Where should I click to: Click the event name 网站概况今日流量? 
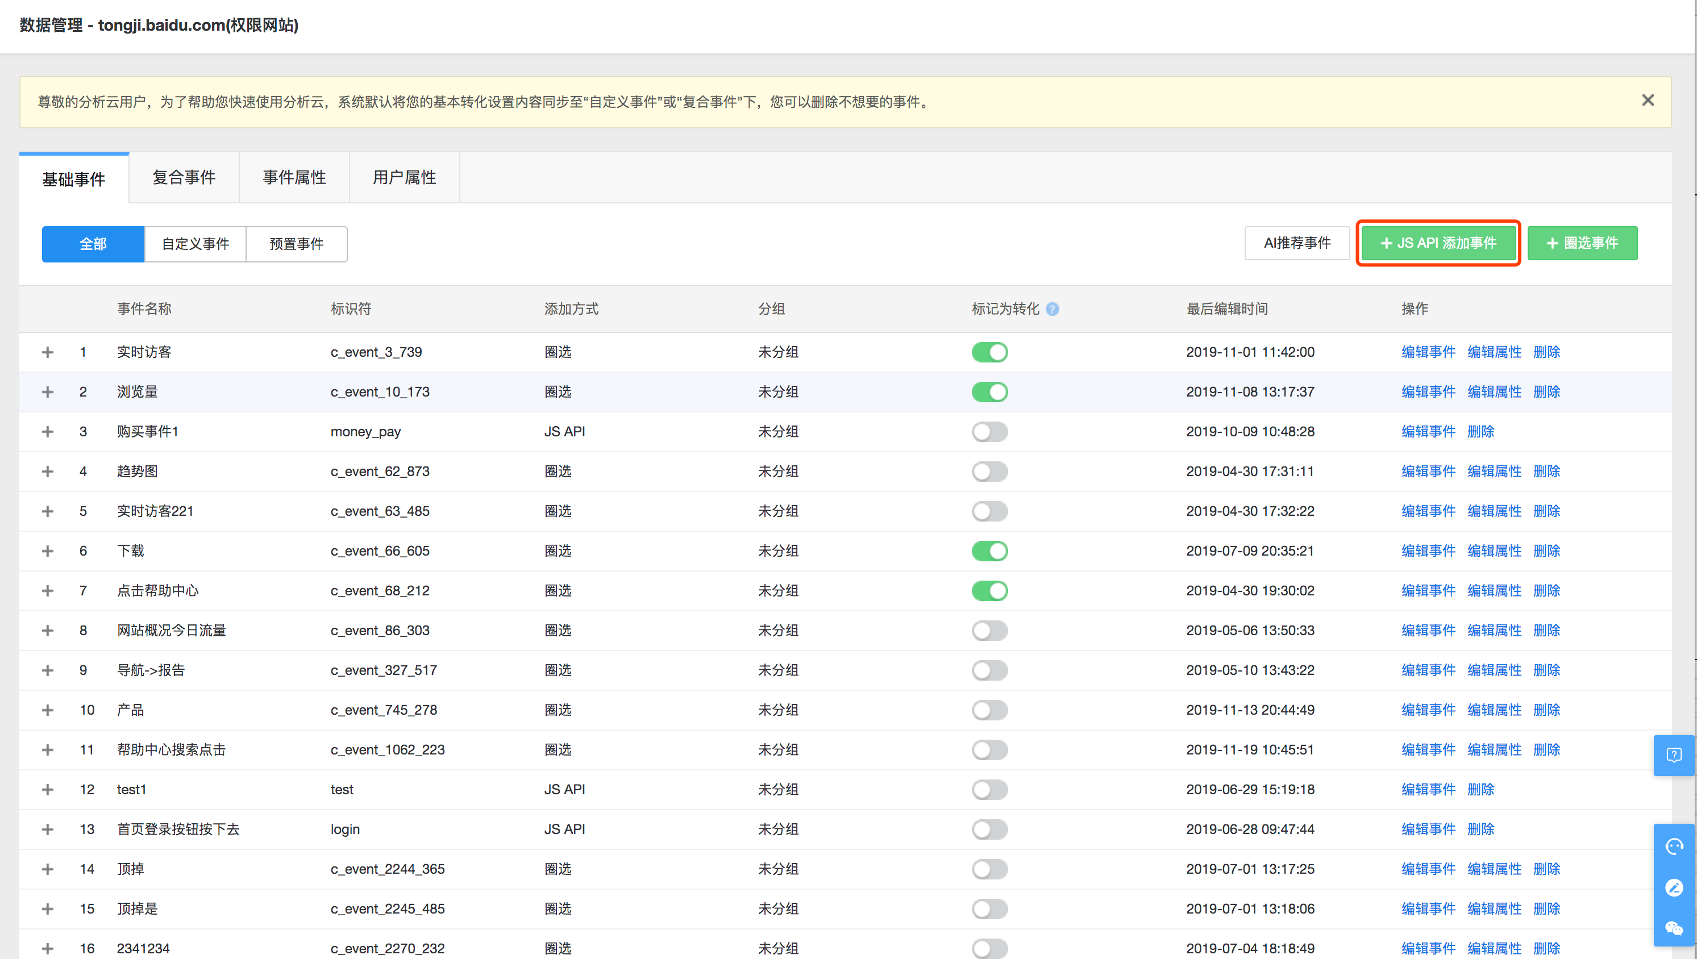[171, 630]
